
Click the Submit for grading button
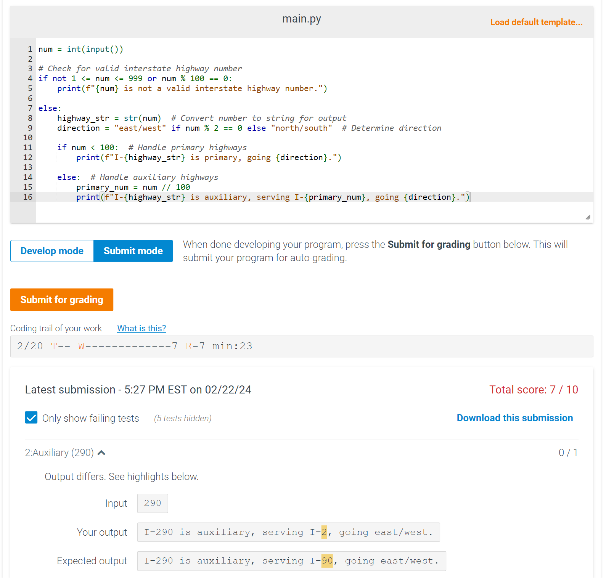(x=61, y=300)
